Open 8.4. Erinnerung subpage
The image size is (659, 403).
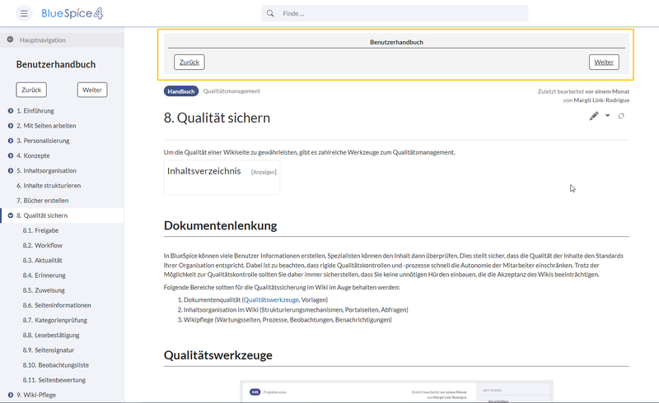(x=44, y=276)
